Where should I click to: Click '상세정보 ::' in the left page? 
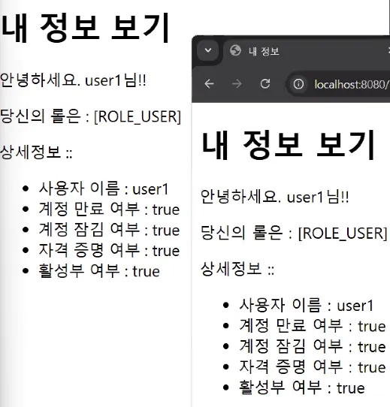coord(36,152)
